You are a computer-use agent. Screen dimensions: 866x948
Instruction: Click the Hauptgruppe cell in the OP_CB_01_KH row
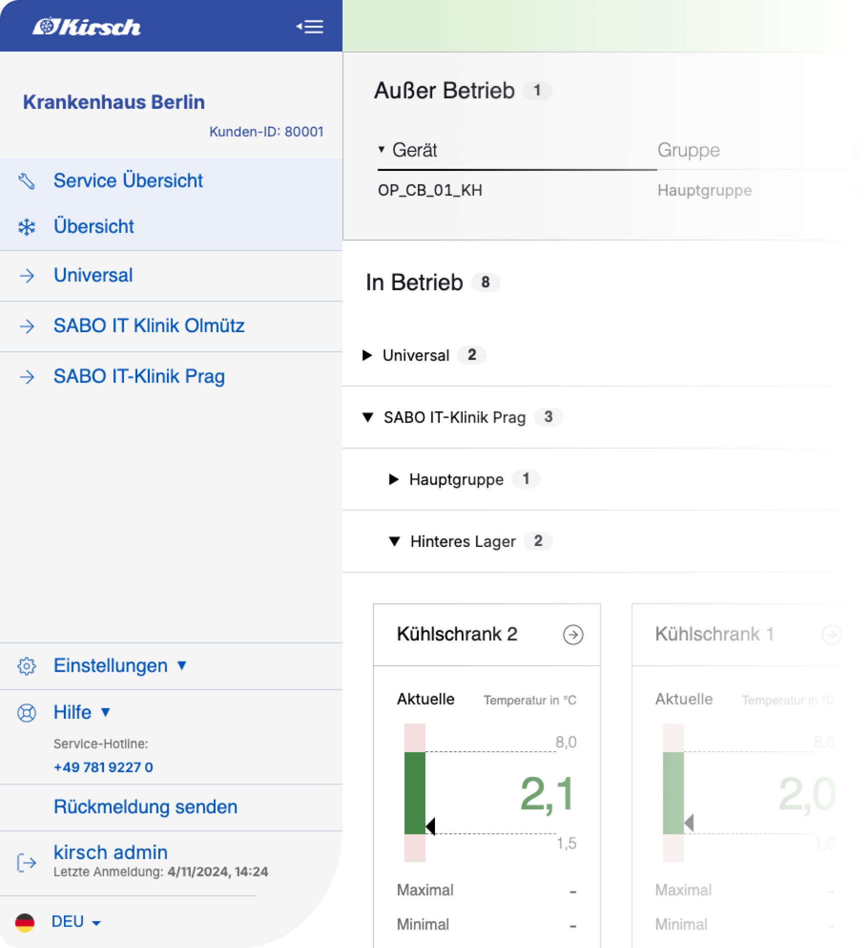(x=704, y=190)
